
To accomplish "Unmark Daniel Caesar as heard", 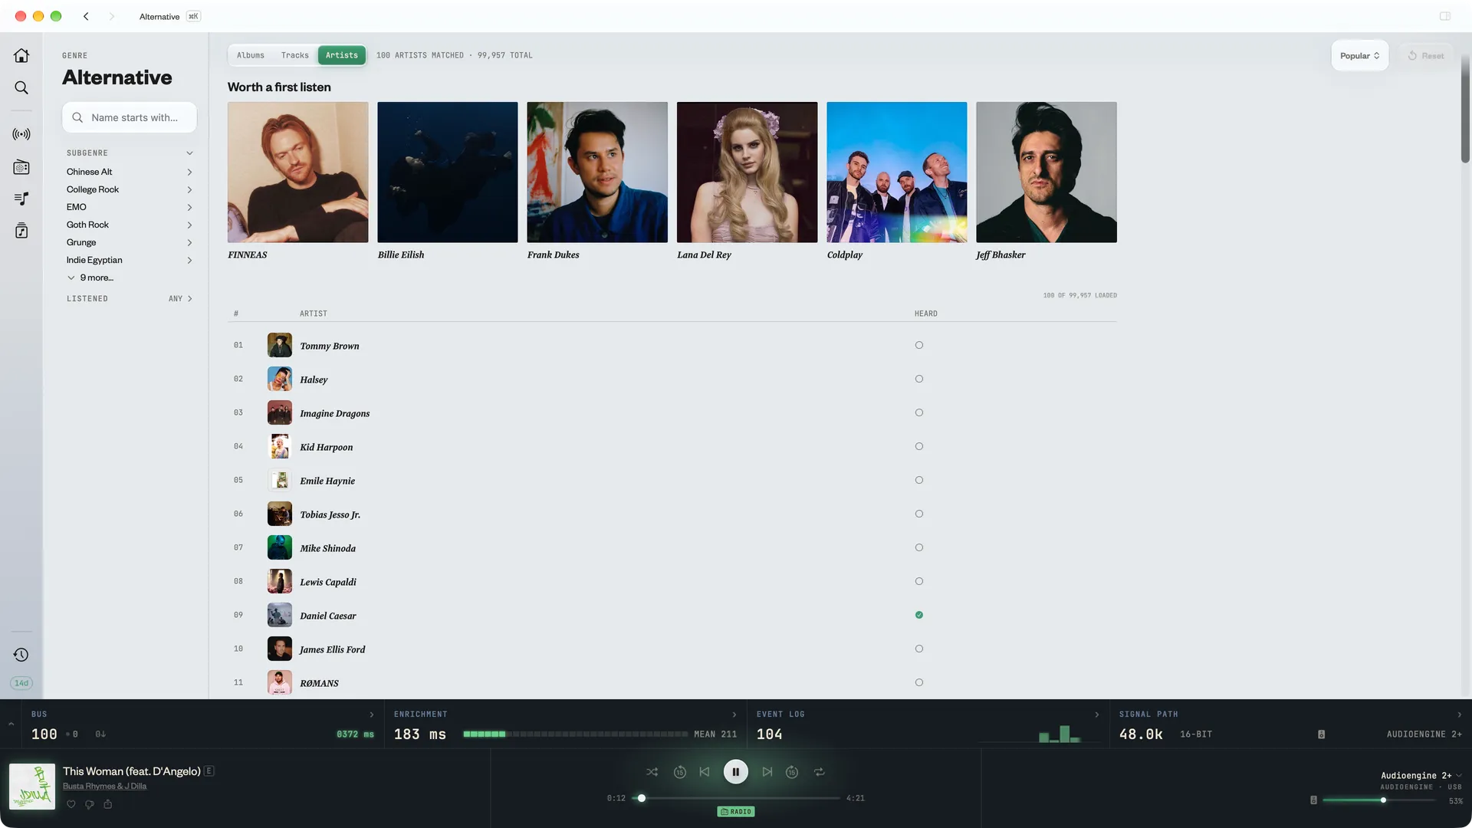I will tap(918, 616).
